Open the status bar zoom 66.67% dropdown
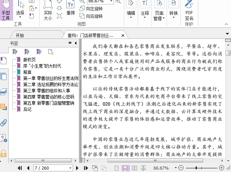231x172 pixels. (x=176, y=168)
